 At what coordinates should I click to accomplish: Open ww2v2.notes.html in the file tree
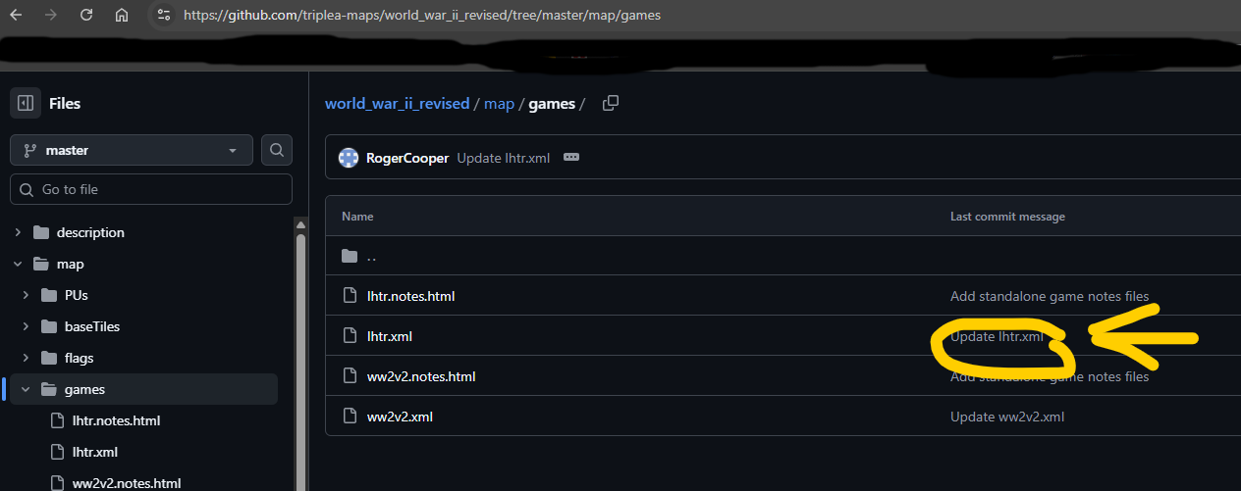[127, 483]
